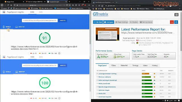Image resolution: width=182 pixels, height=102 pixels.
Task: Open new tab in Chrome window
Action: (117, 2)
